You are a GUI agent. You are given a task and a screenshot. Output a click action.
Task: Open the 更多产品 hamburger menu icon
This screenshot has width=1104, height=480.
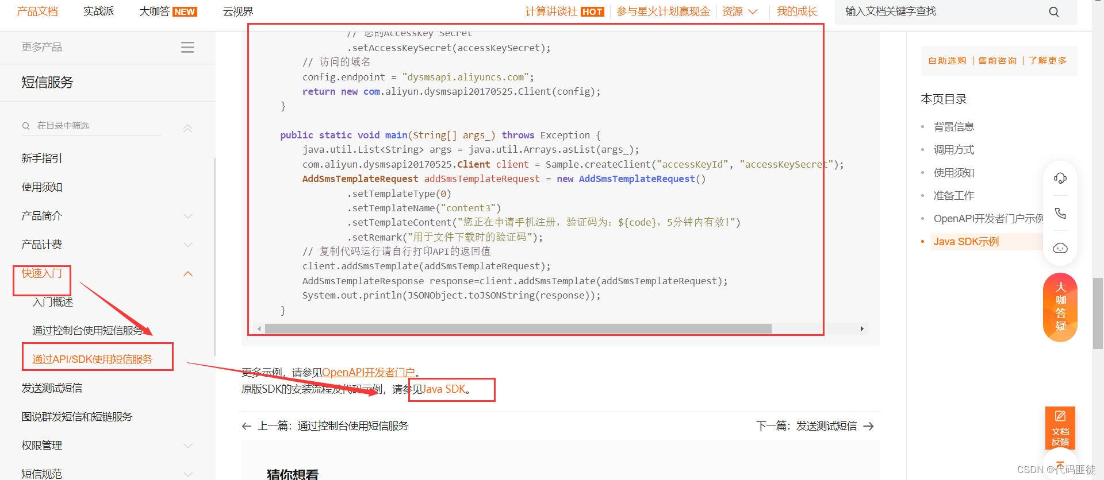pos(187,47)
